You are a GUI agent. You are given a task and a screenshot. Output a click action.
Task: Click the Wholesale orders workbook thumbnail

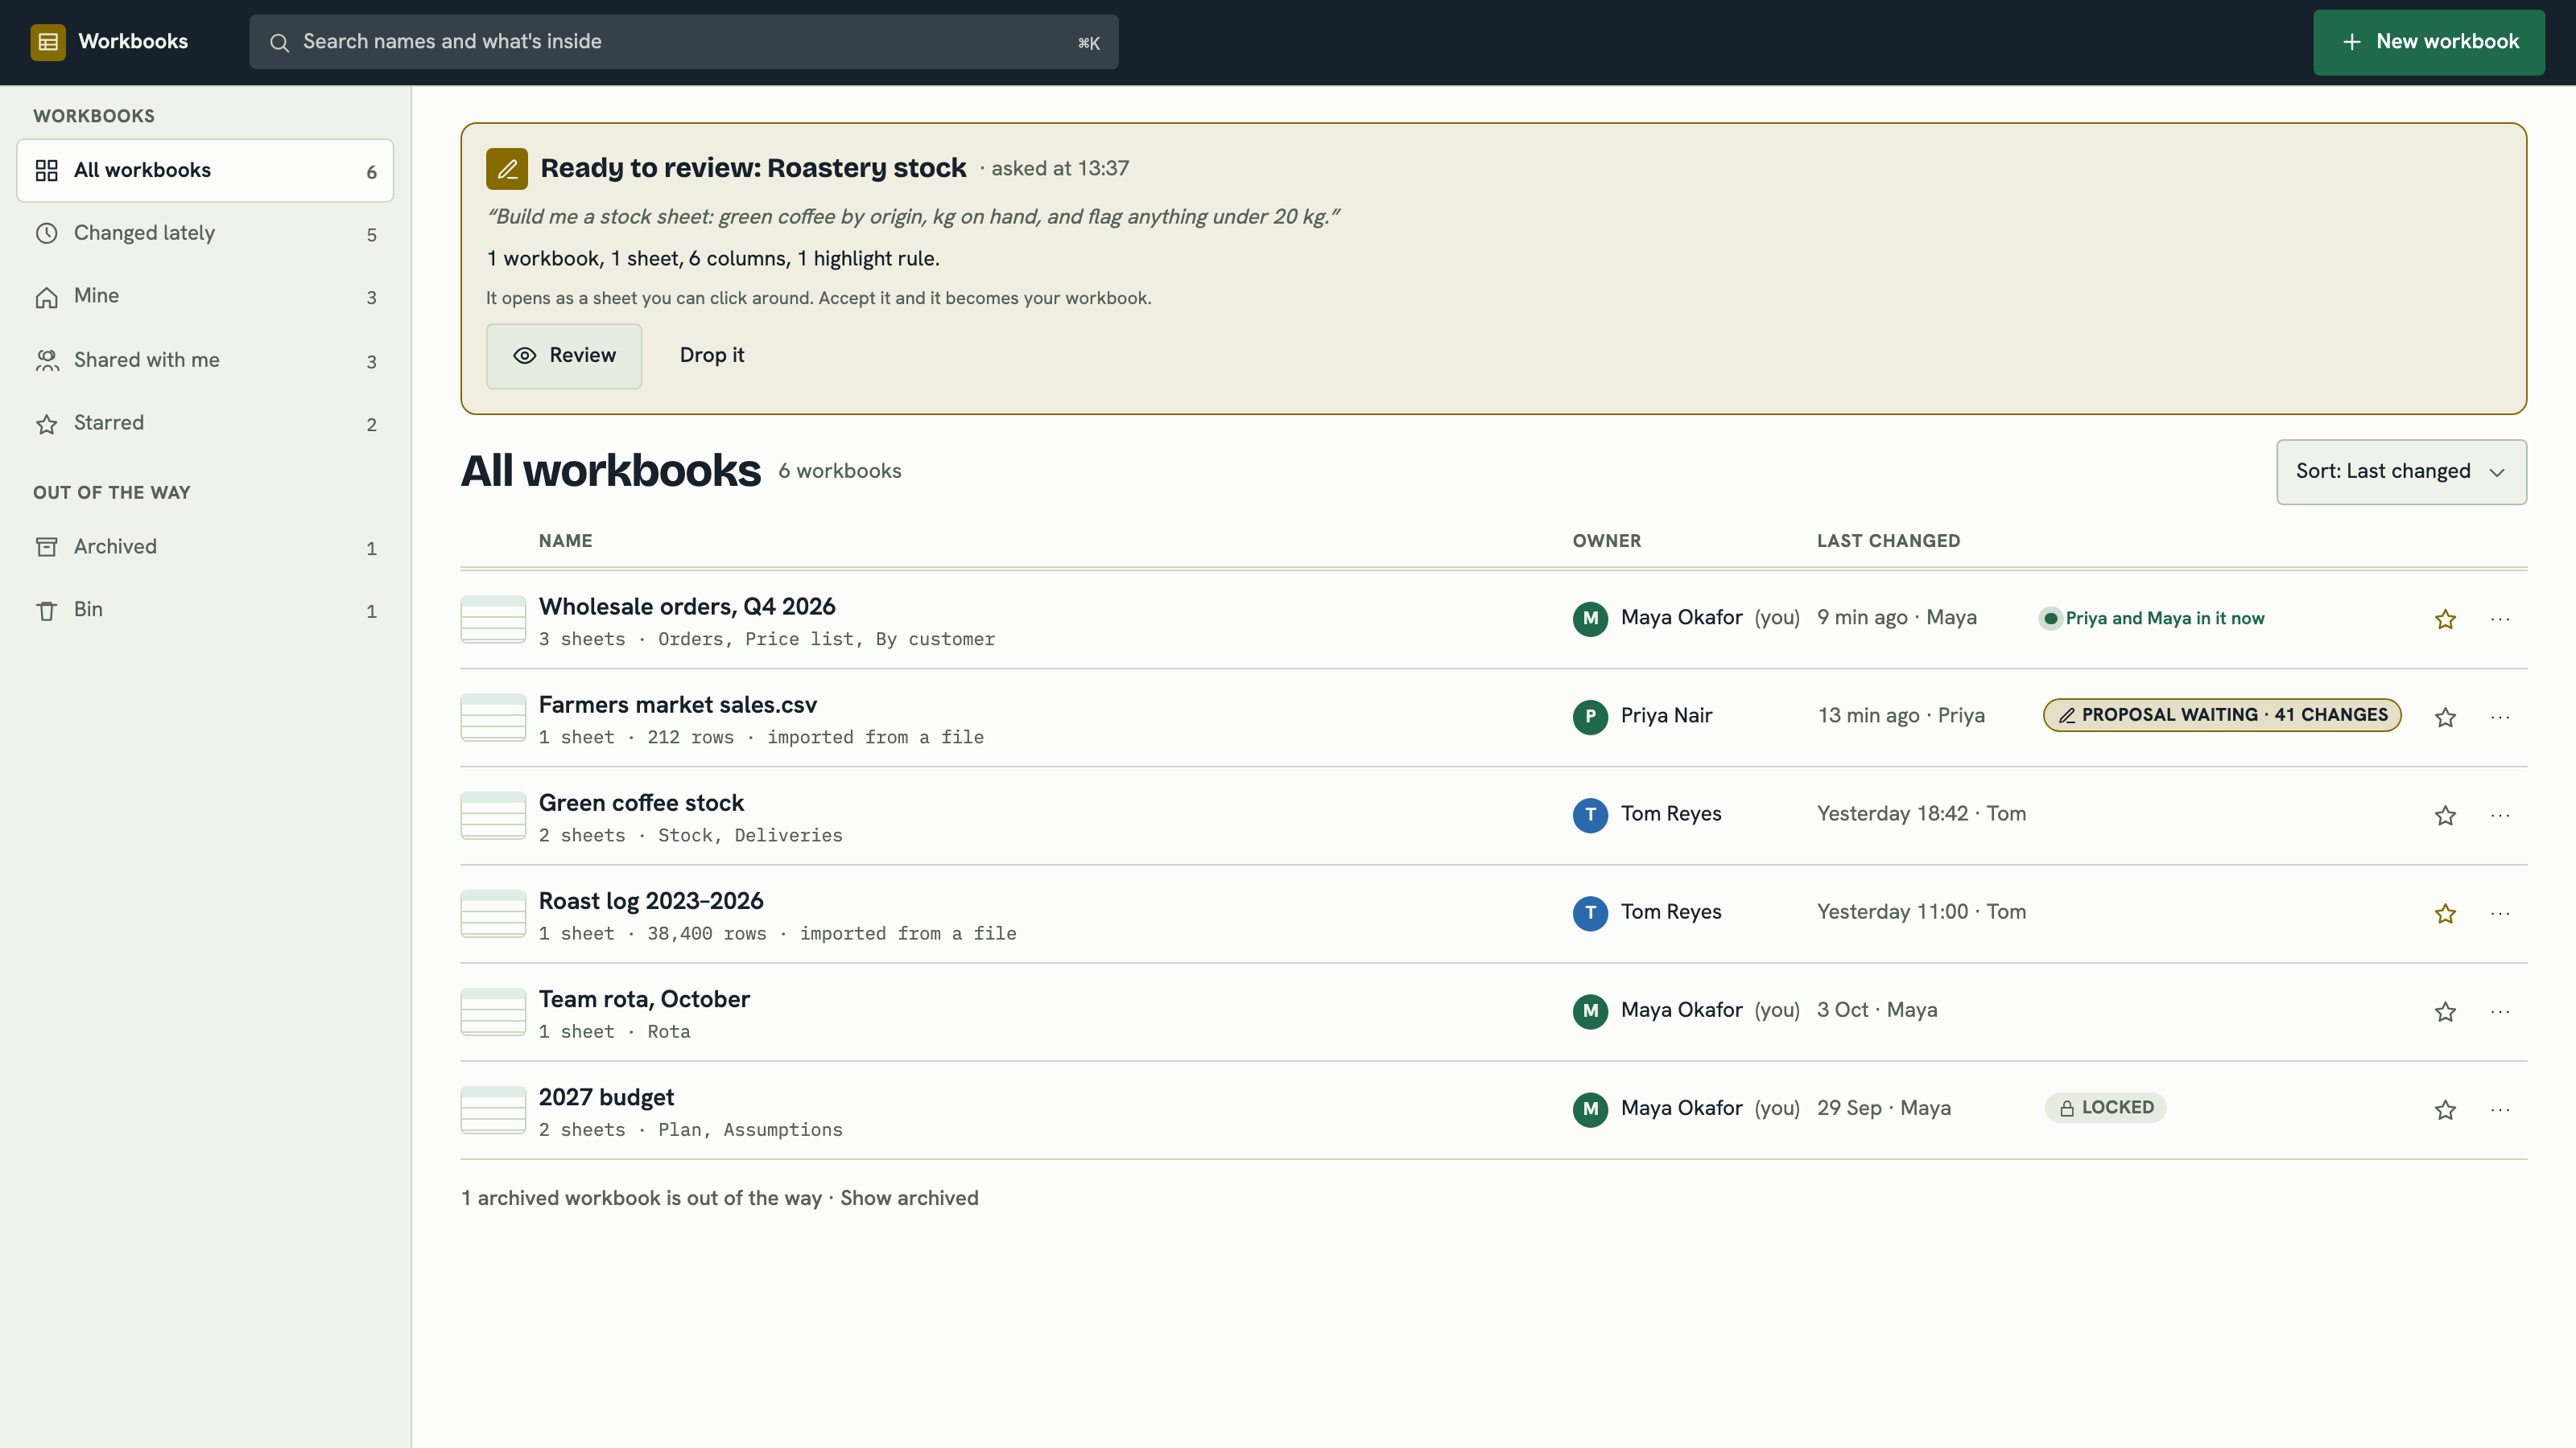(x=493, y=619)
